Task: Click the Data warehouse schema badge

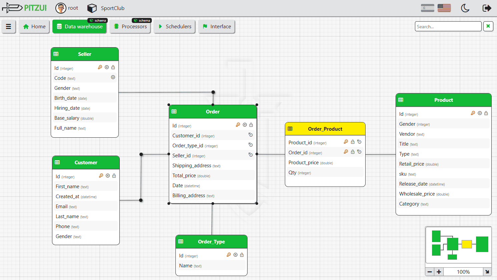Action: (98, 21)
